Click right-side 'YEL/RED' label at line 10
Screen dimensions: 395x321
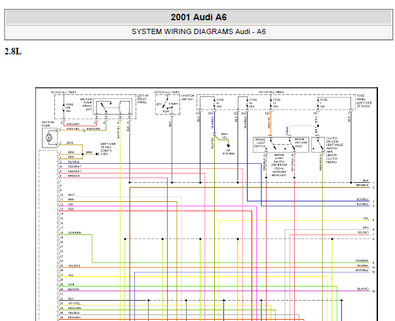tap(362, 265)
